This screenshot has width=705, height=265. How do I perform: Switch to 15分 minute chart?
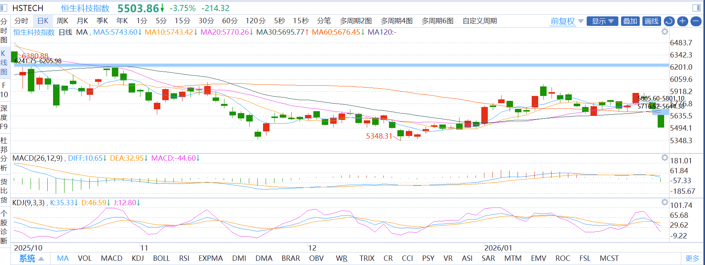[x=182, y=21]
